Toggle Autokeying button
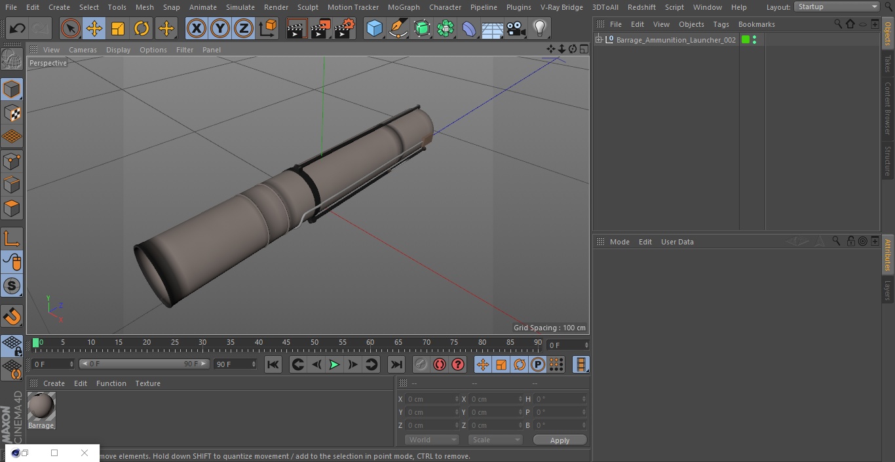895x462 pixels. (440, 364)
